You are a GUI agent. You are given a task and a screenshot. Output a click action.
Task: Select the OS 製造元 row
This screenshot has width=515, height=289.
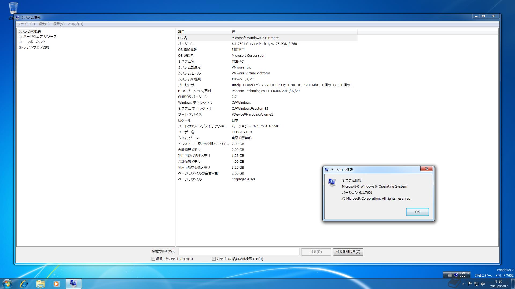click(267, 56)
